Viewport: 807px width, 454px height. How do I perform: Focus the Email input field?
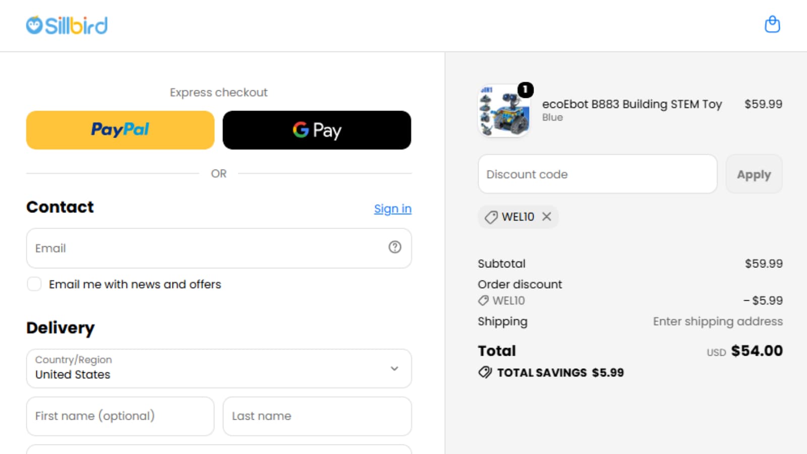[x=219, y=248]
